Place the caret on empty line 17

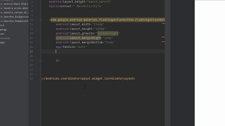click(x=103, y=51)
